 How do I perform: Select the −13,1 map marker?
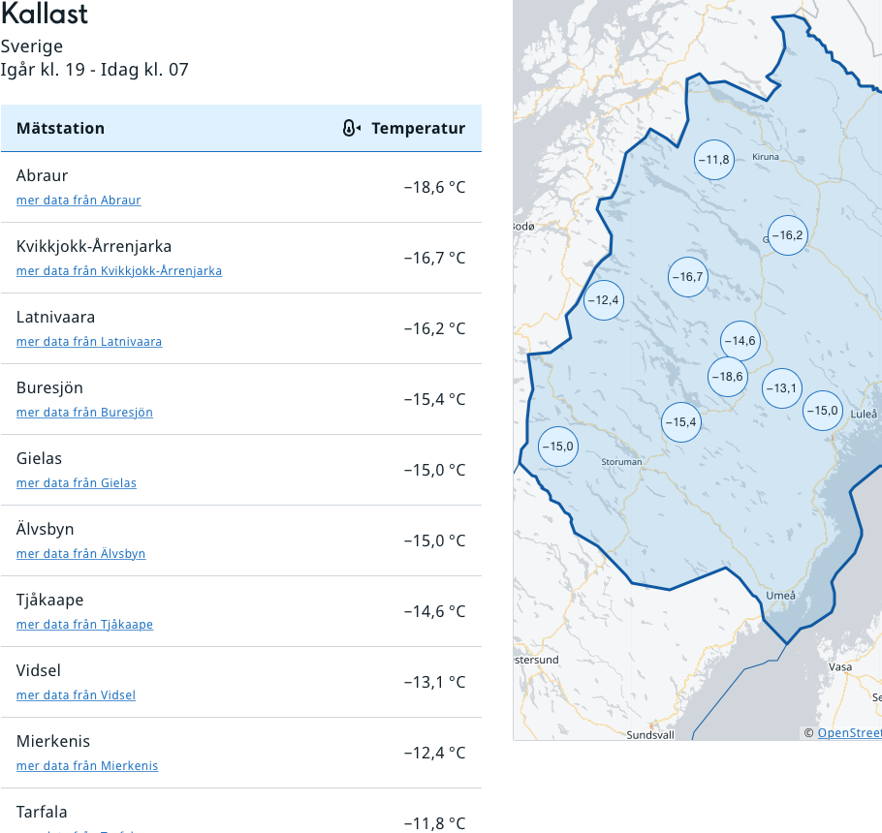781,389
